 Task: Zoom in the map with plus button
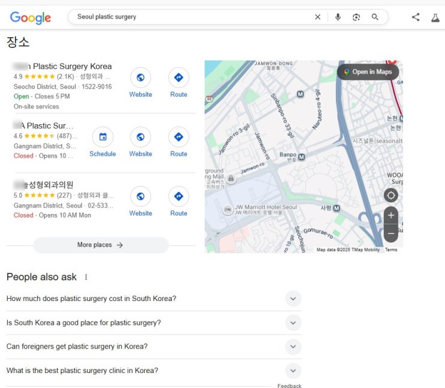[390, 215]
